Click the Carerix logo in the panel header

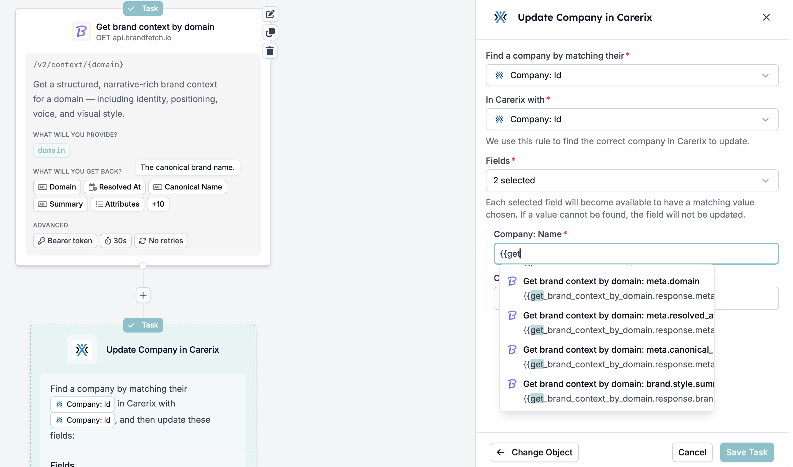pyautogui.click(x=501, y=17)
